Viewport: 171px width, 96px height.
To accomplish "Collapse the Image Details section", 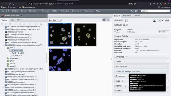I will pos(142,36).
